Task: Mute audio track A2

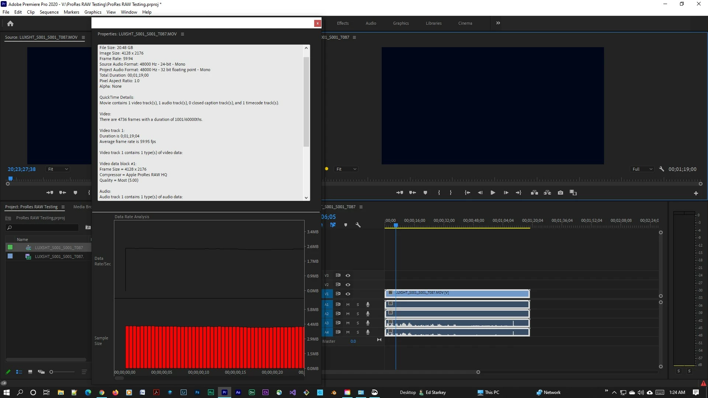Action: (x=348, y=314)
